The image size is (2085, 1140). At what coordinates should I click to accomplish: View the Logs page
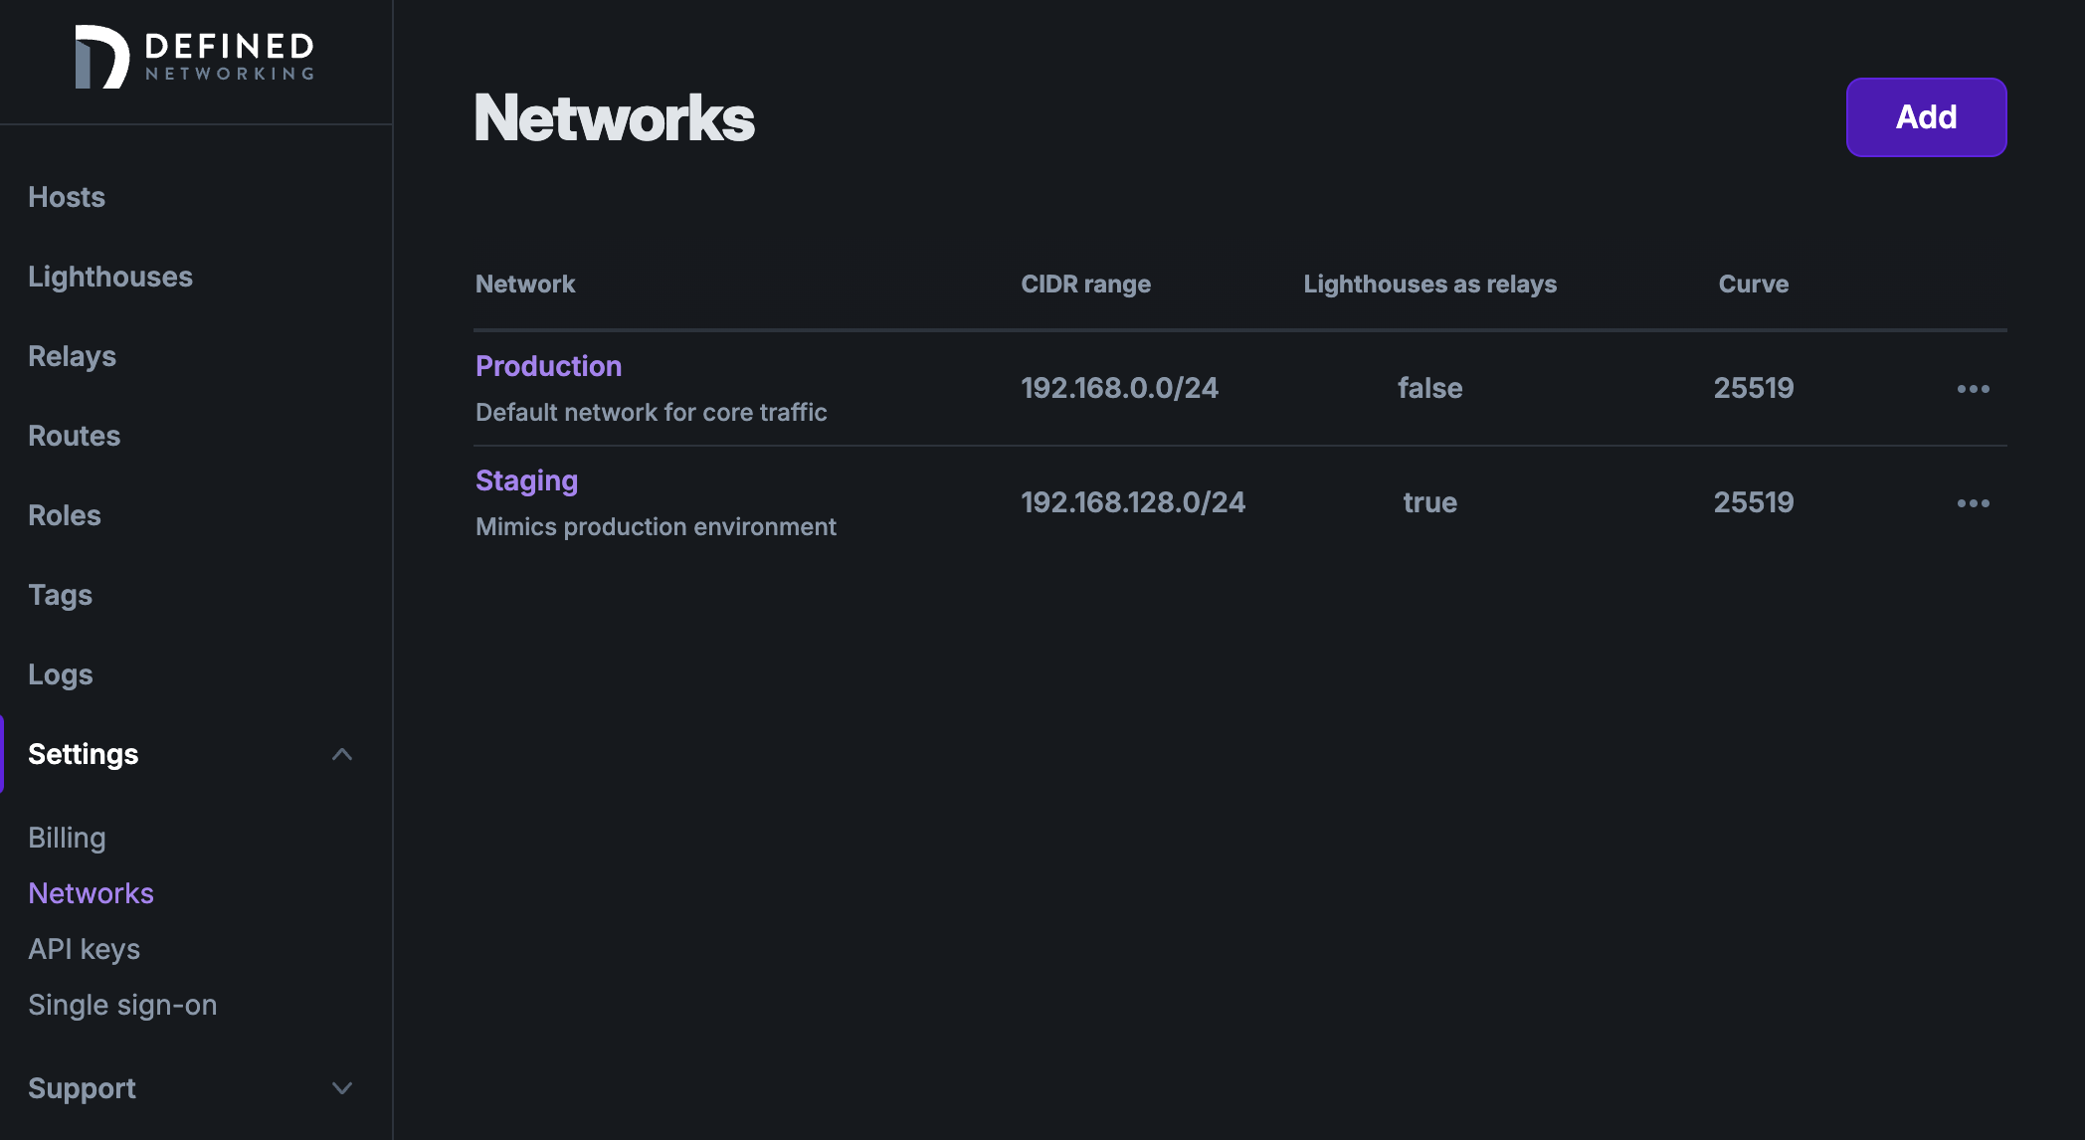click(x=61, y=674)
